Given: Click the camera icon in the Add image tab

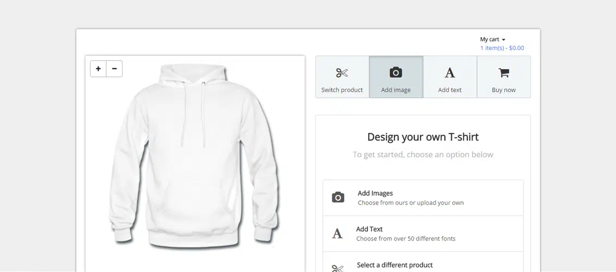Looking at the screenshot, I should point(396,72).
